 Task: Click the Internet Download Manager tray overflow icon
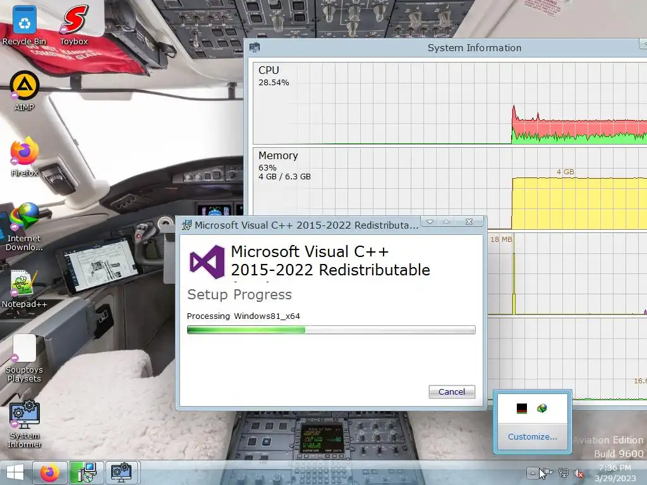coord(541,409)
